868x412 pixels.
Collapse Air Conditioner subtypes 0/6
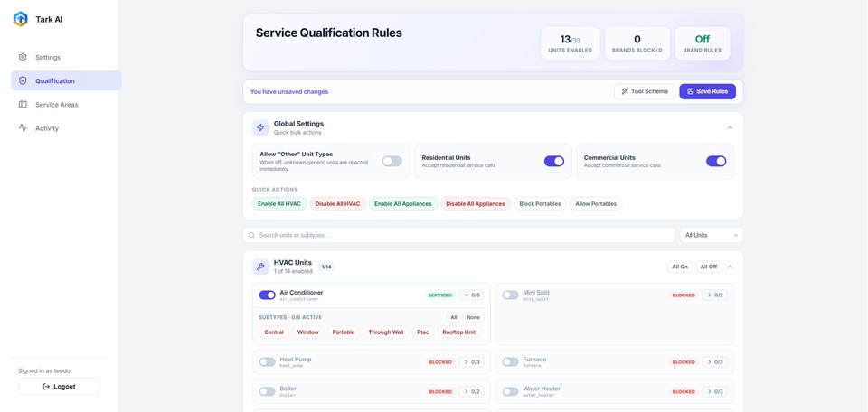pyautogui.click(x=471, y=295)
